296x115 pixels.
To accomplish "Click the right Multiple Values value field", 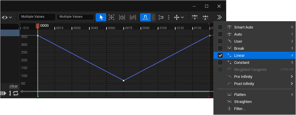I will pyautogui.click(x=75, y=17).
